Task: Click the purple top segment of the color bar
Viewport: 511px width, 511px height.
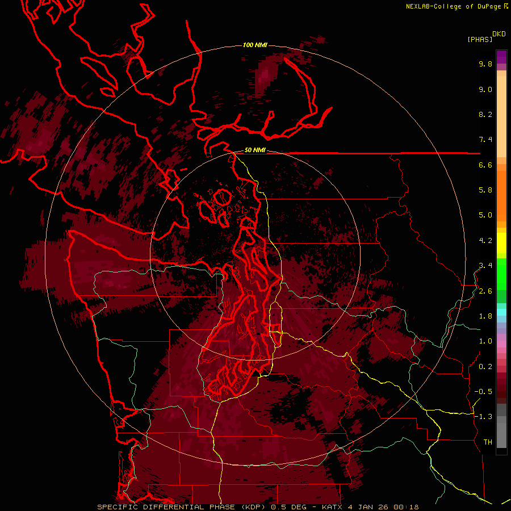Action: coord(501,57)
